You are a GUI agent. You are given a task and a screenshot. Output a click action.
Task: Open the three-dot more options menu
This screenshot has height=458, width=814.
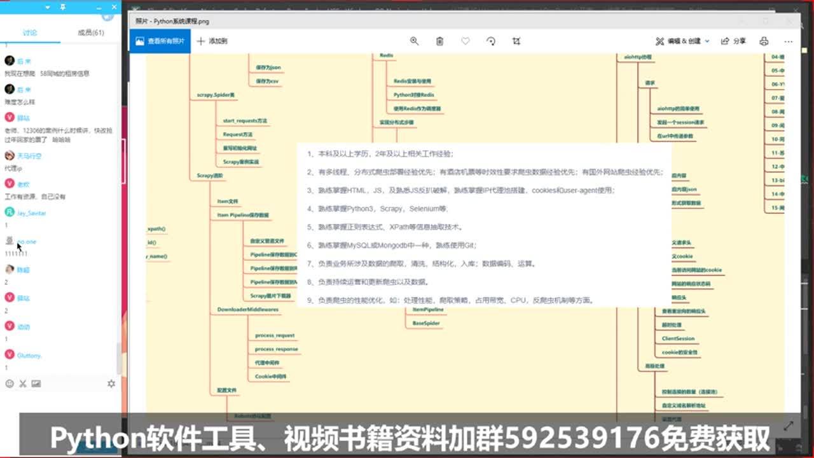(x=788, y=41)
